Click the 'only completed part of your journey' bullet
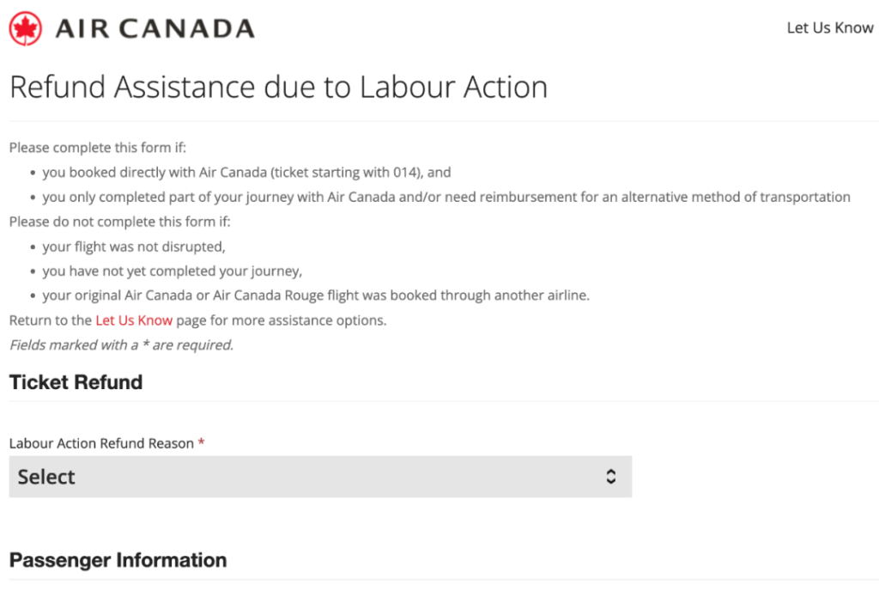Viewport: 879px width, 591px height. [446, 197]
